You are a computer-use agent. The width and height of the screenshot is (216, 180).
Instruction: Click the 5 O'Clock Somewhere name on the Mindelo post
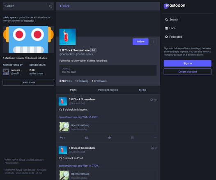coord(82,99)
